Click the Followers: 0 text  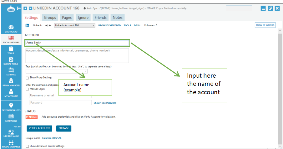pyautogui.click(x=151, y=25)
